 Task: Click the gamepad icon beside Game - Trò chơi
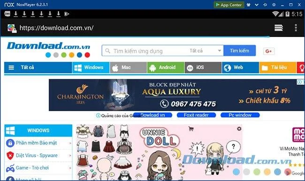click(x=10, y=168)
